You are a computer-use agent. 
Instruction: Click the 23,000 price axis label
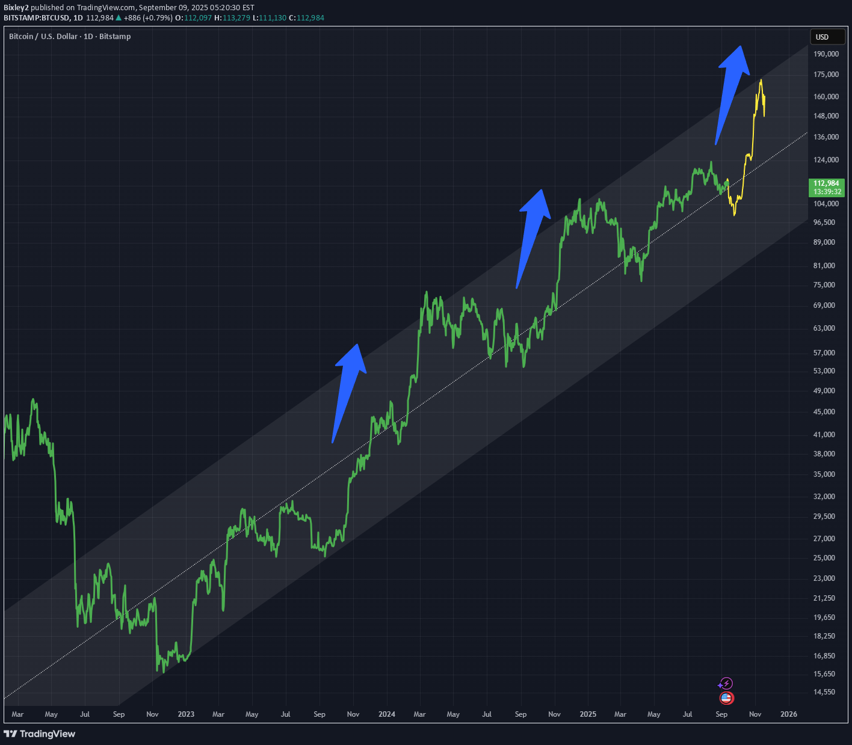pyautogui.click(x=824, y=578)
